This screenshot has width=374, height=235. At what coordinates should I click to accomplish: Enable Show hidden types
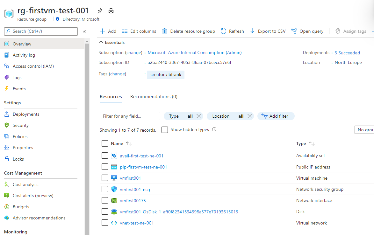click(x=164, y=129)
